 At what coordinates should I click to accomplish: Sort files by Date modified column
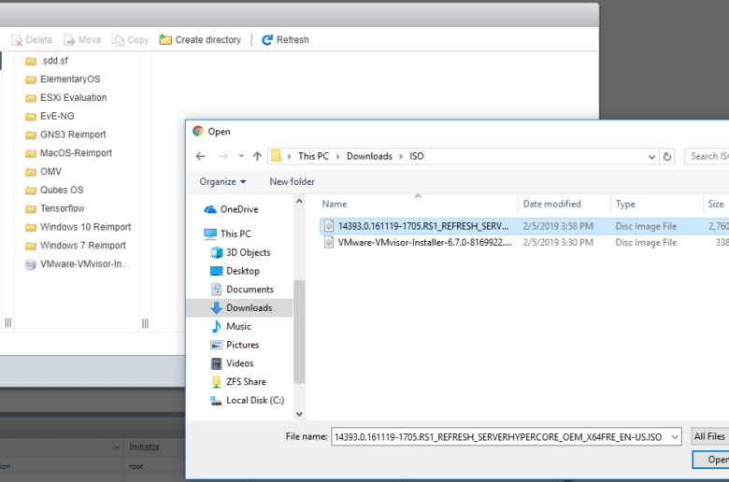(x=565, y=204)
